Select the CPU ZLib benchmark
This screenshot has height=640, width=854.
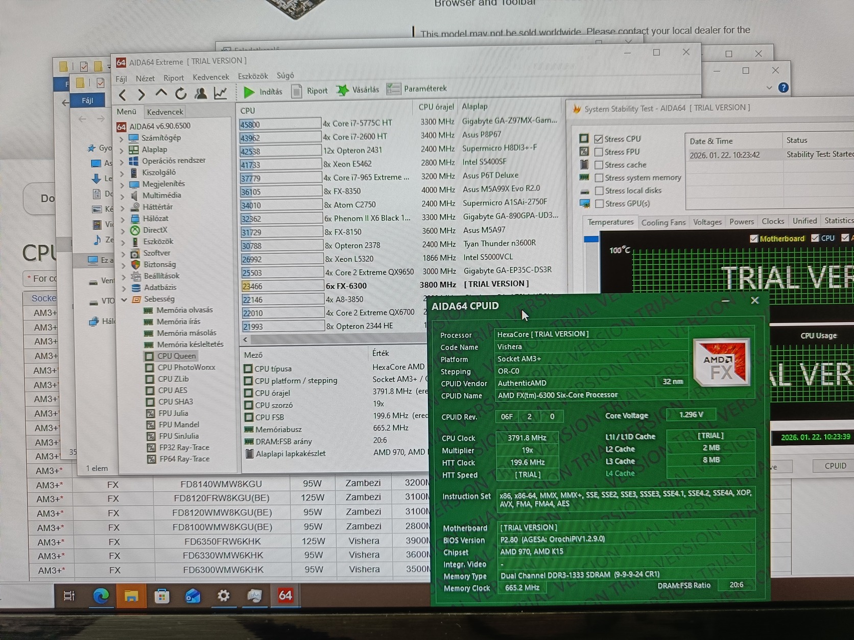coord(173,379)
